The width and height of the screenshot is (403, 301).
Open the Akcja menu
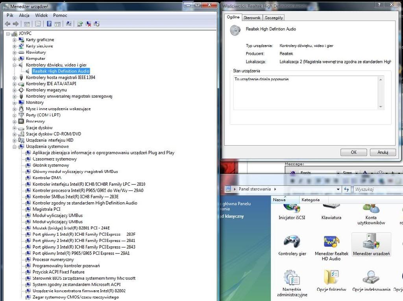(24, 15)
